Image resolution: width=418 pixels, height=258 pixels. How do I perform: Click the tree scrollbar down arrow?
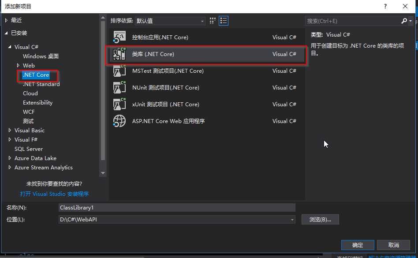[x=103, y=173]
